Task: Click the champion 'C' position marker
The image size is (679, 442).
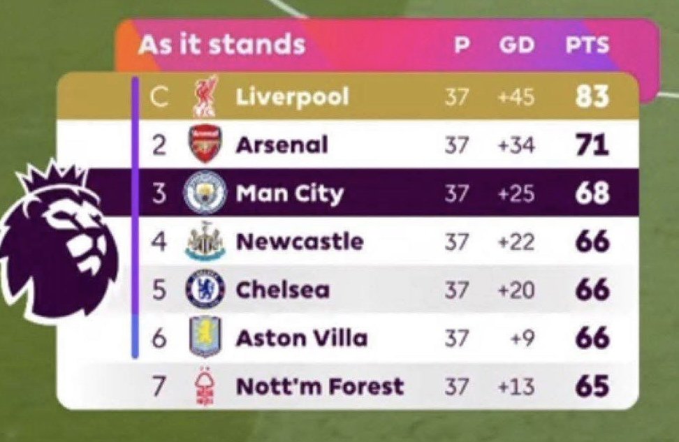Action: pos(159,96)
